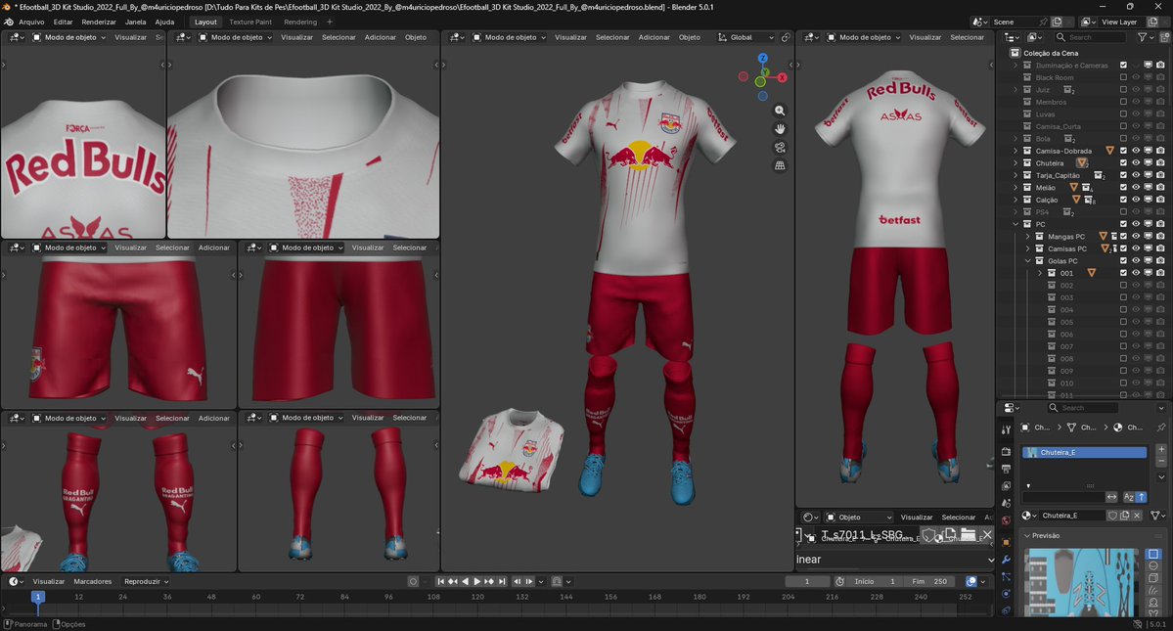This screenshot has width=1173, height=631.
Task: Click the pin icon in properties header
Action: coord(1161,427)
